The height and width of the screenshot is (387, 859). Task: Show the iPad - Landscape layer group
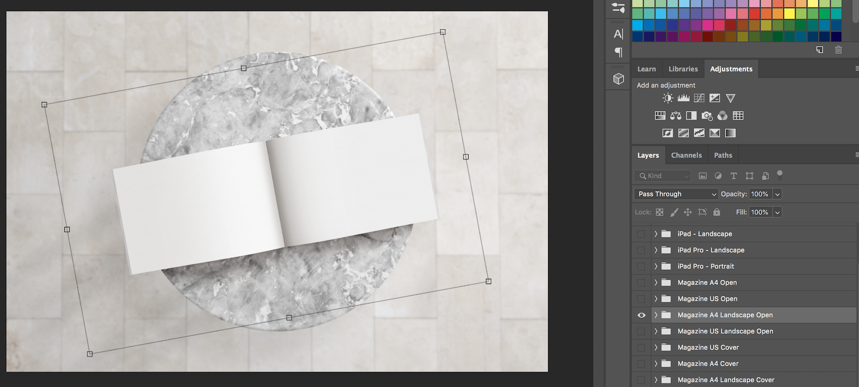[641, 234]
